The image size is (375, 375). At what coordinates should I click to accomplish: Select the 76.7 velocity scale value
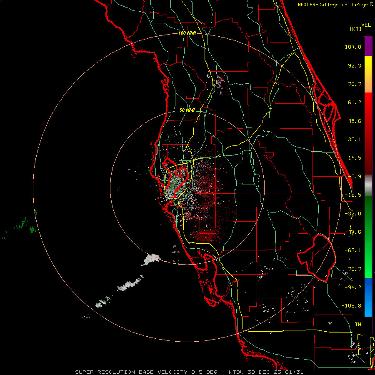point(355,84)
